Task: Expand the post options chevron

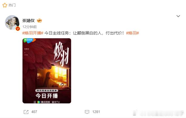Action: click(178, 16)
